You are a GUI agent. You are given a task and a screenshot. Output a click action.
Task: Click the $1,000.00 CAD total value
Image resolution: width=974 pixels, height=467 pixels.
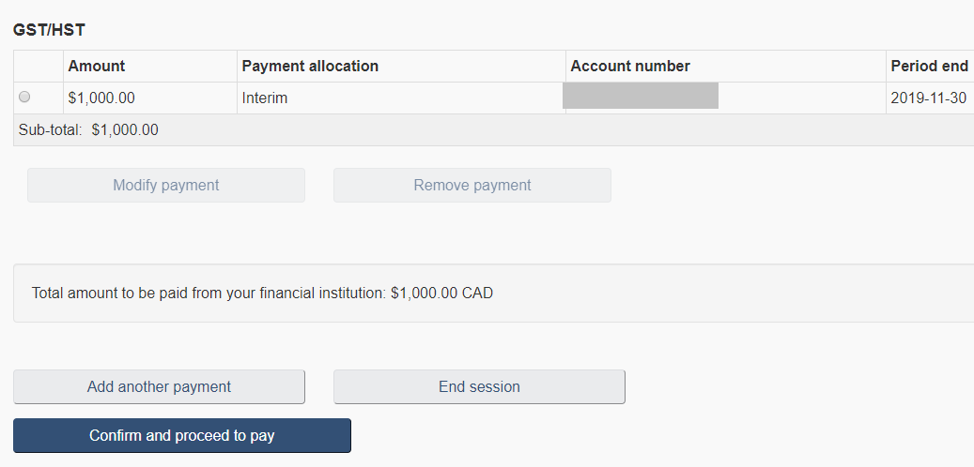click(x=441, y=293)
